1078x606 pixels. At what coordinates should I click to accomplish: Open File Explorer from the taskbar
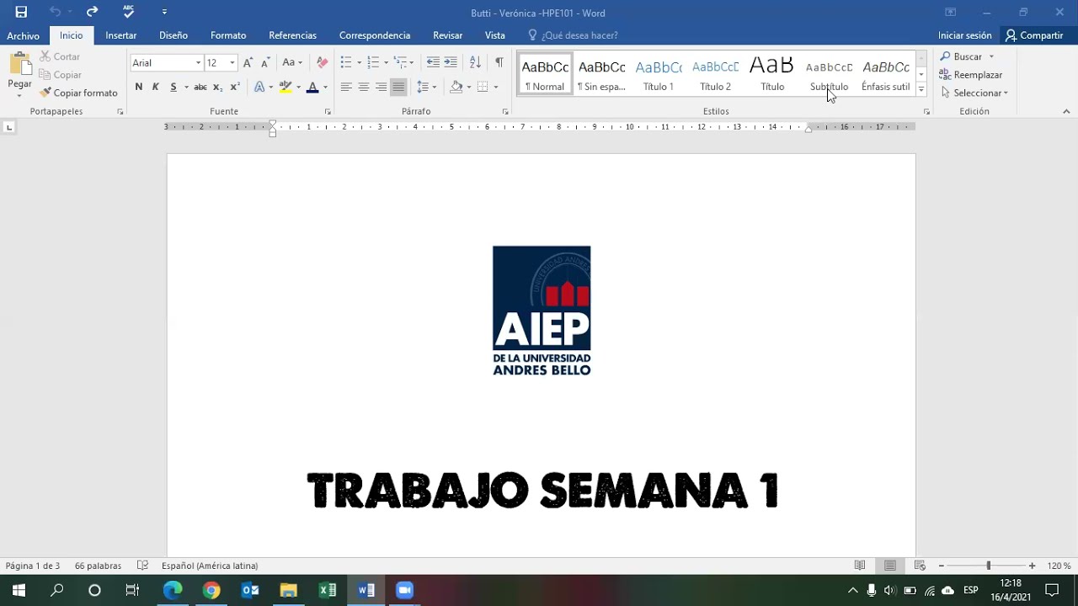289,590
